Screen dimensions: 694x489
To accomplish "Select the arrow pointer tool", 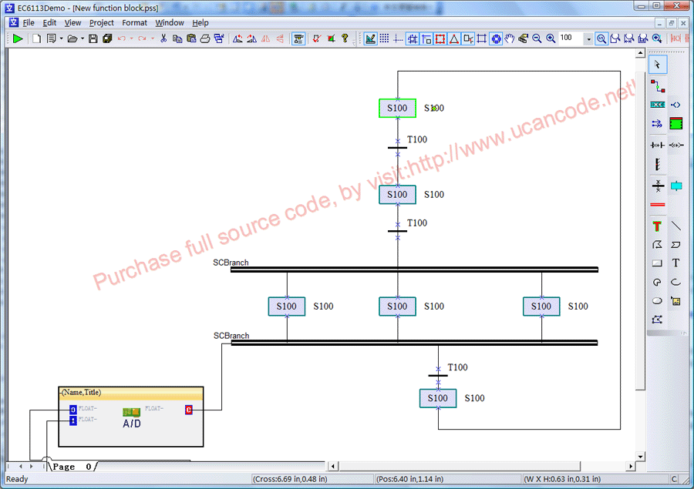I will point(657,65).
